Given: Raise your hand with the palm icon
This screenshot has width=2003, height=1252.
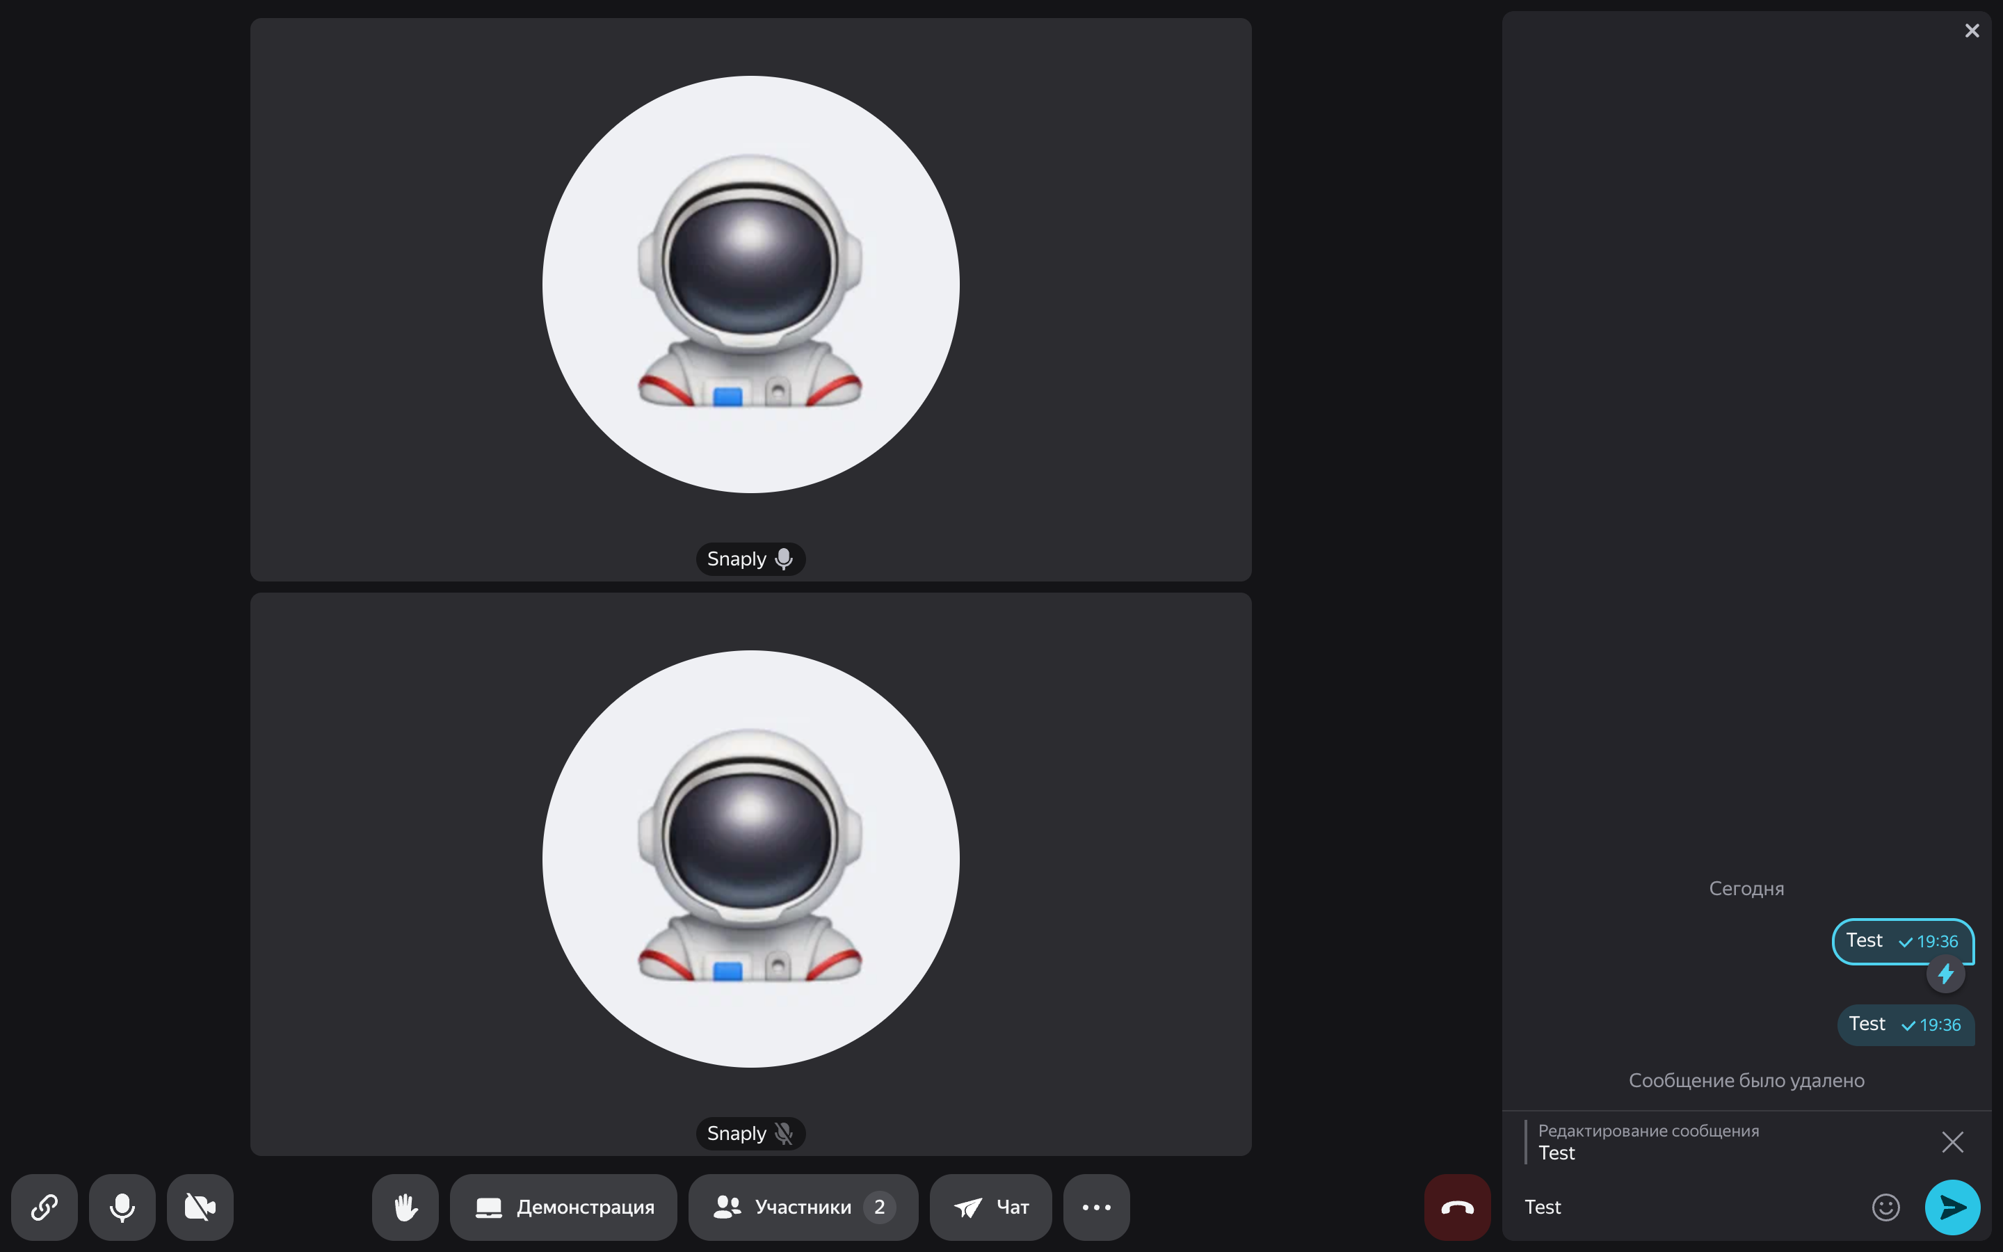Looking at the screenshot, I should (405, 1207).
